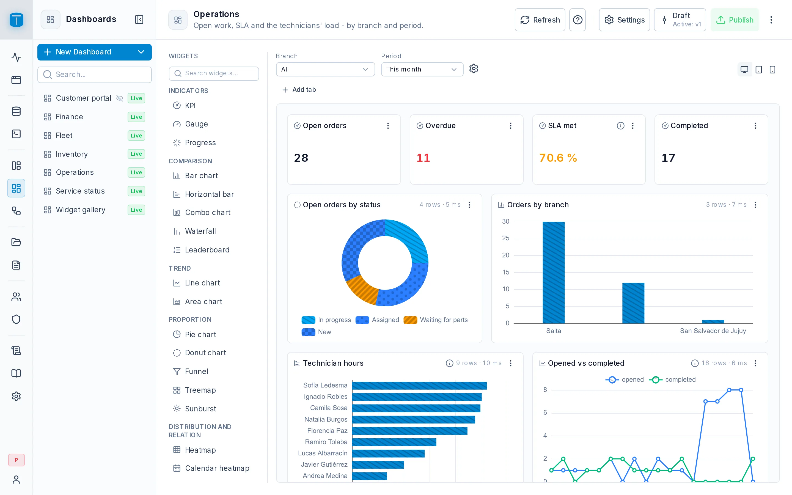Choose the Leaderboard widget
This screenshot has height=495, width=792.
(214, 250)
